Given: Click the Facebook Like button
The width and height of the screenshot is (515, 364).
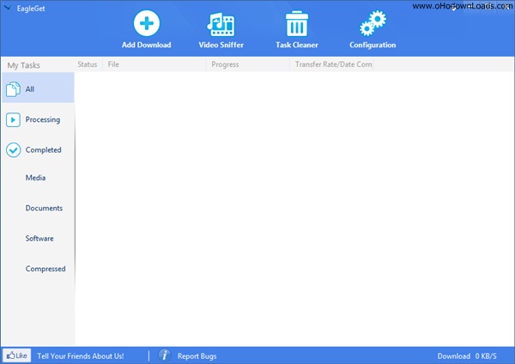Looking at the screenshot, I should coord(17,355).
